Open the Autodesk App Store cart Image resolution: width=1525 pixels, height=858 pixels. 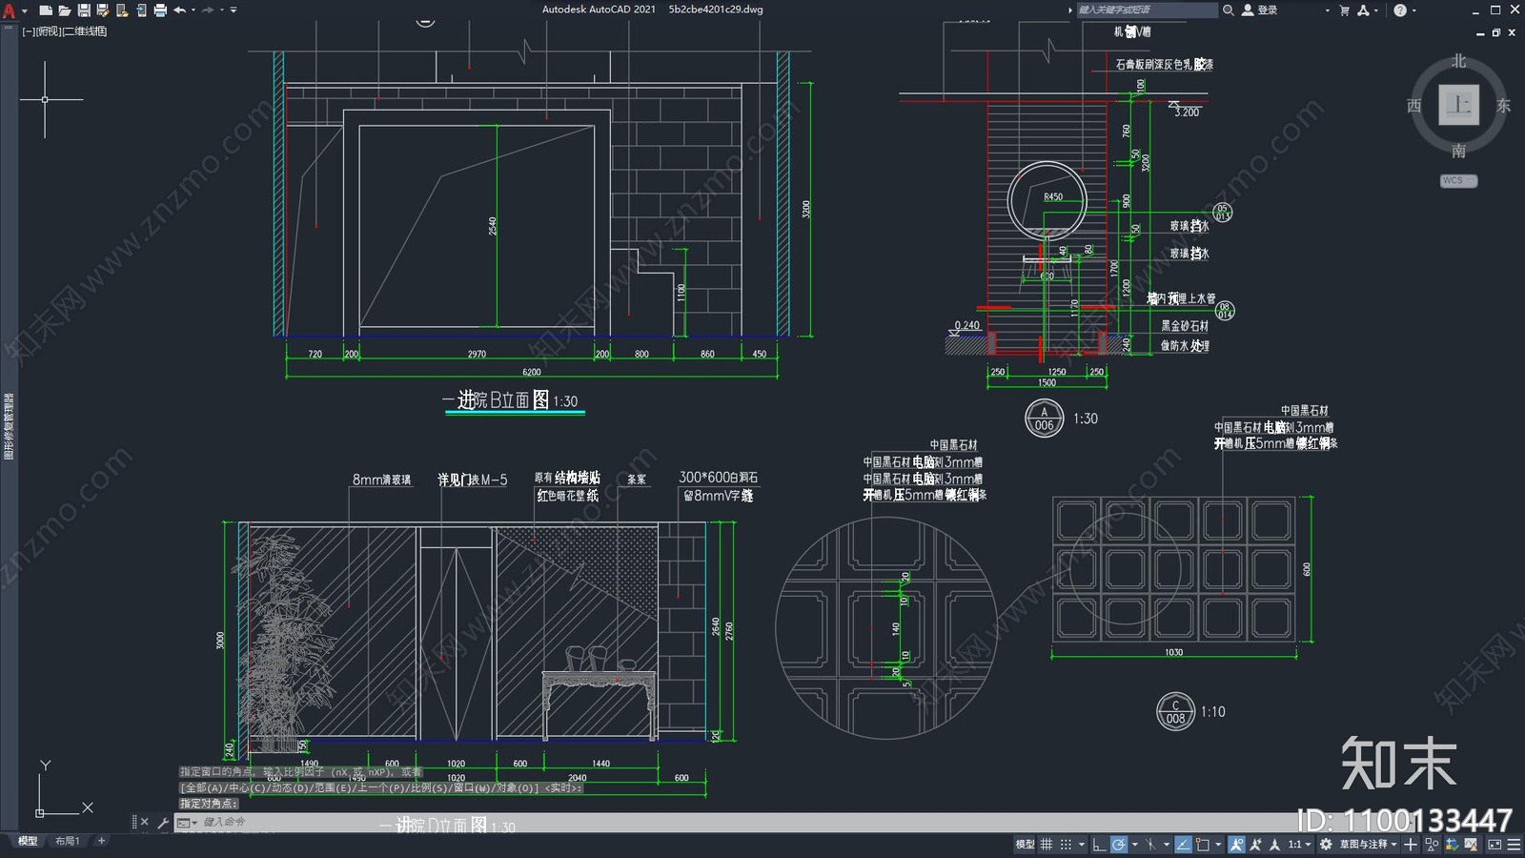(1345, 10)
